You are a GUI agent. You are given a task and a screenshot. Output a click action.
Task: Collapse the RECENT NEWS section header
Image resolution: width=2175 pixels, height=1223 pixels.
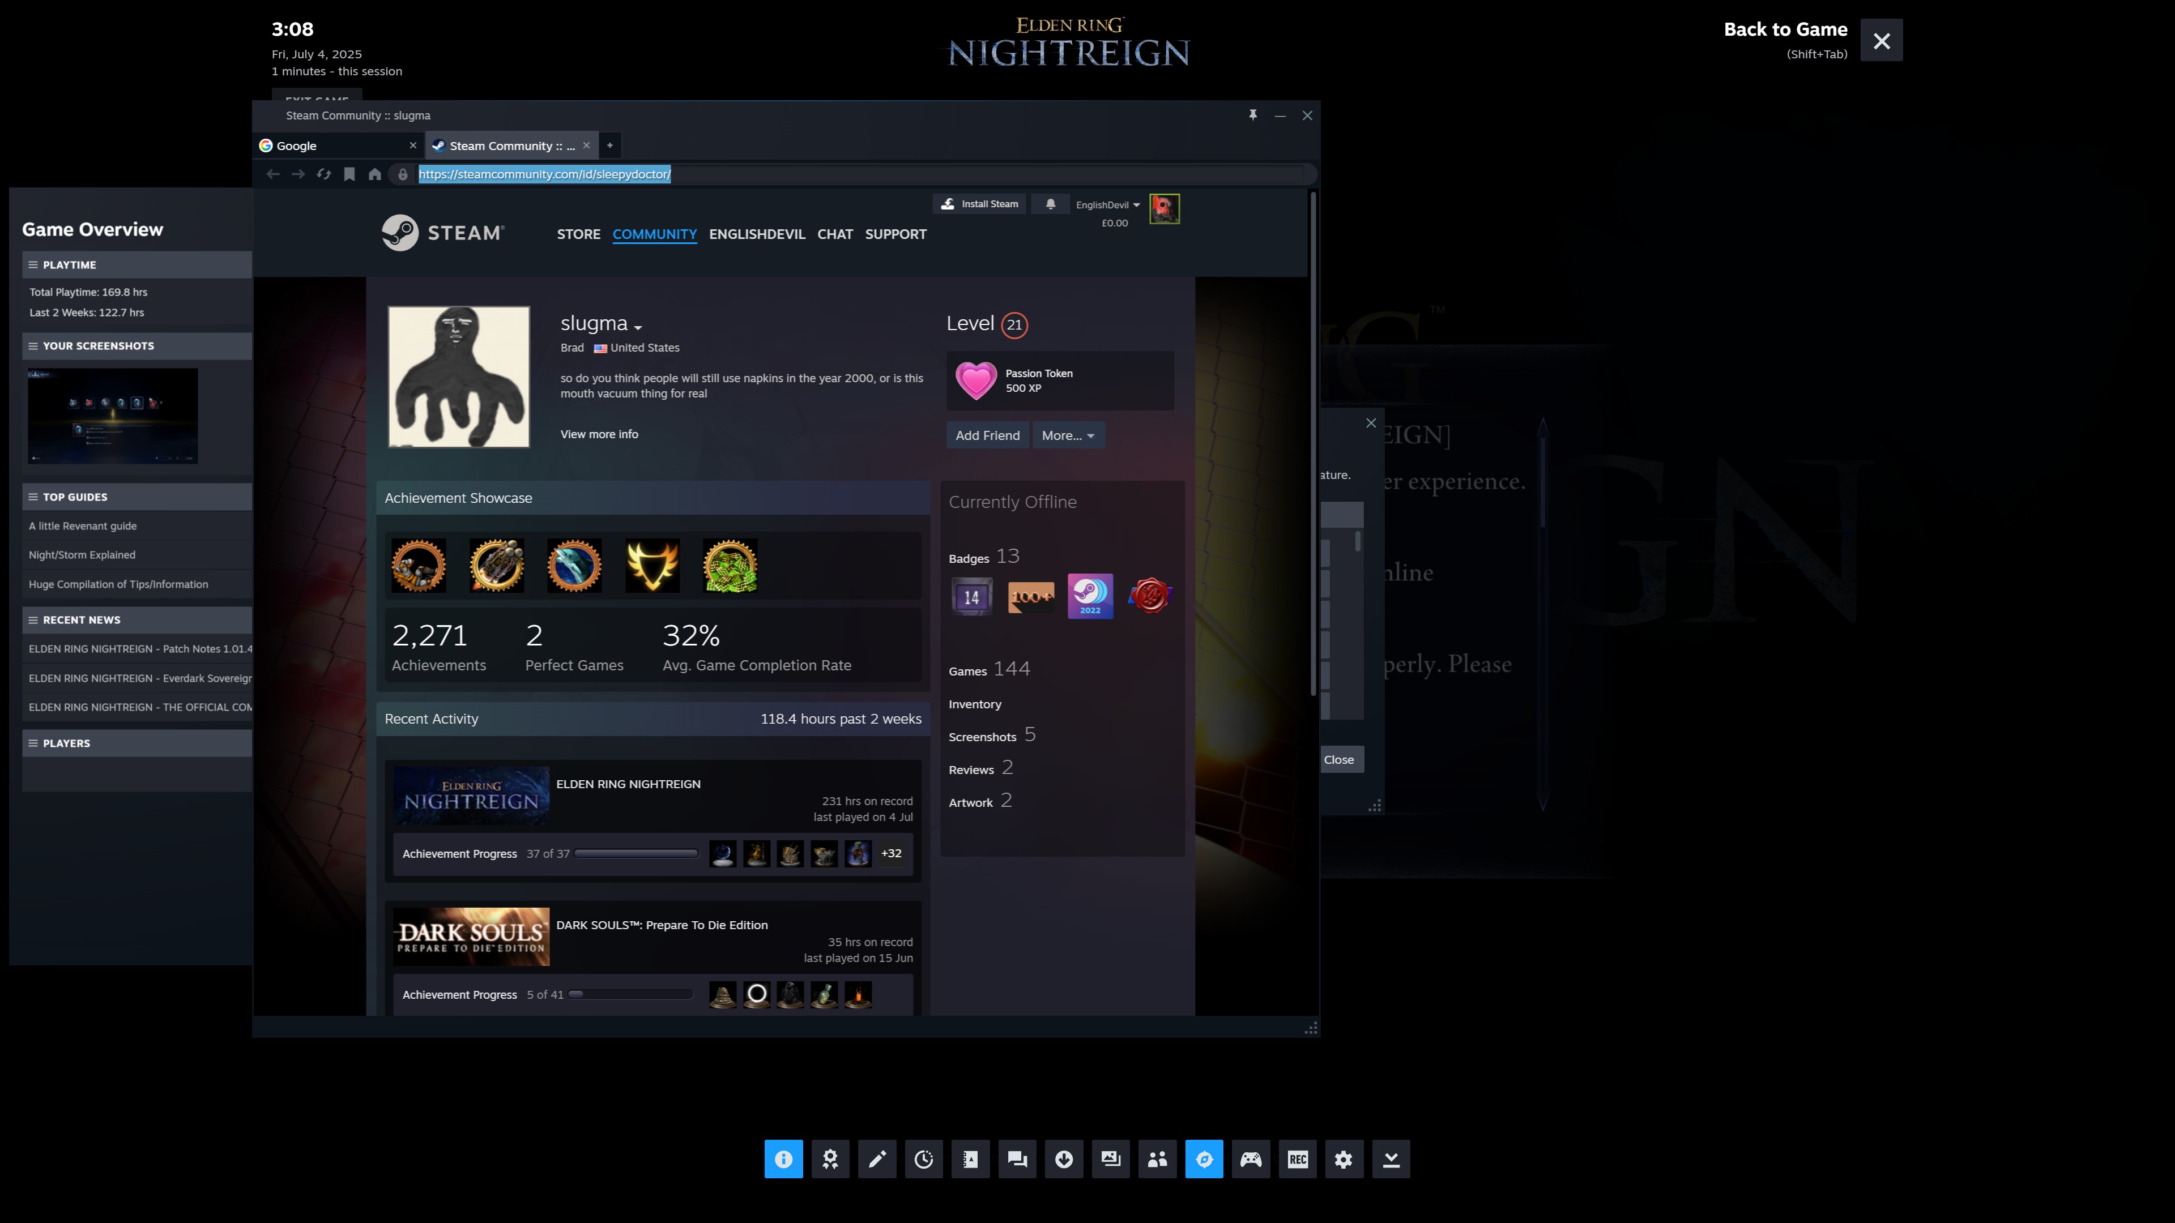[x=137, y=621]
